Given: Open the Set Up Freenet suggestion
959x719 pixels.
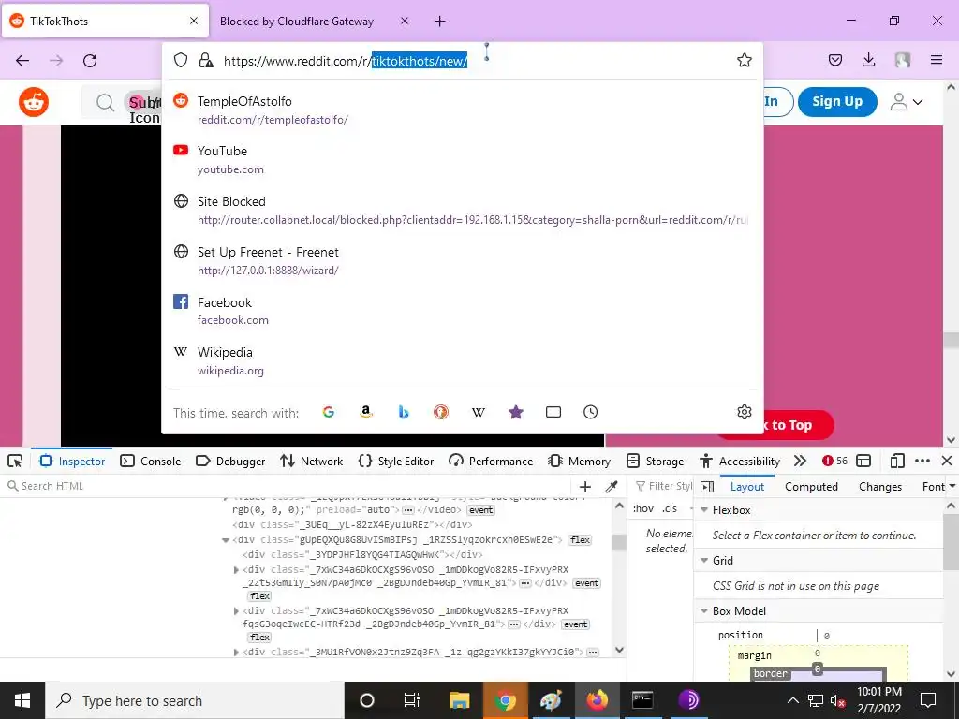Looking at the screenshot, I should (x=463, y=260).
